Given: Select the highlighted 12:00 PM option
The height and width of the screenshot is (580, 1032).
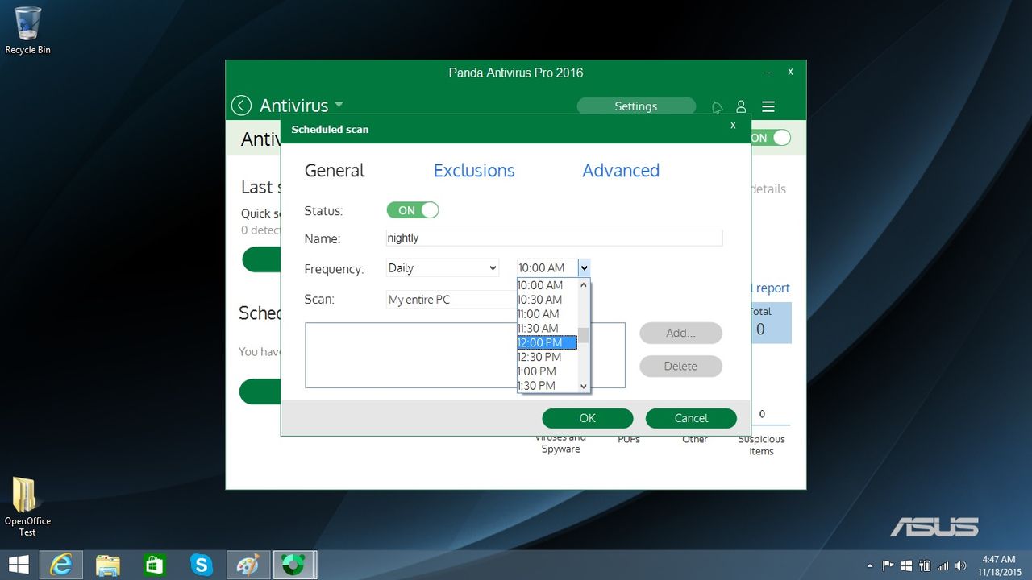Looking at the screenshot, I should coord(547,342).
